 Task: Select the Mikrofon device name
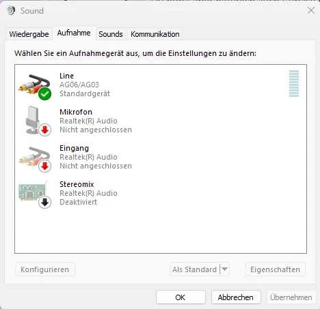point(76,112)
